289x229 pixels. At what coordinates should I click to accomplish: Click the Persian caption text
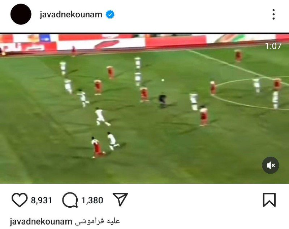point(98,221)
